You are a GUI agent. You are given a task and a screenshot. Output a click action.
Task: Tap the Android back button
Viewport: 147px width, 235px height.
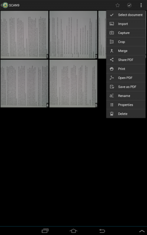[102, 231]
